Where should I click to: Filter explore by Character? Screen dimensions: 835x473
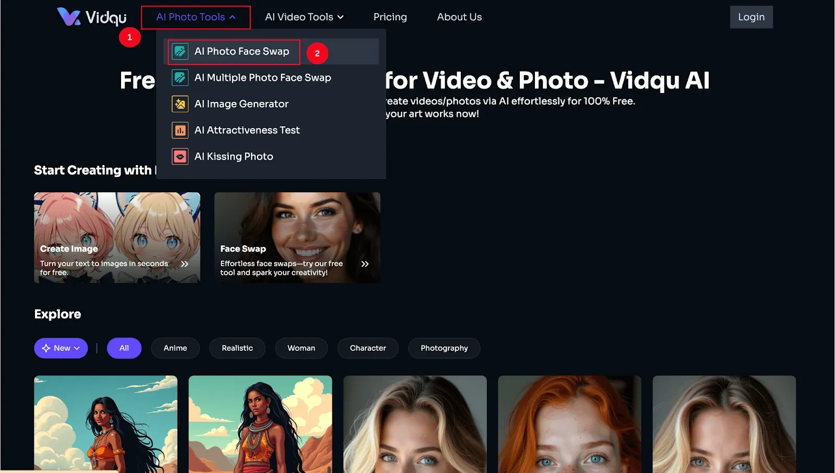pos(368,348)
